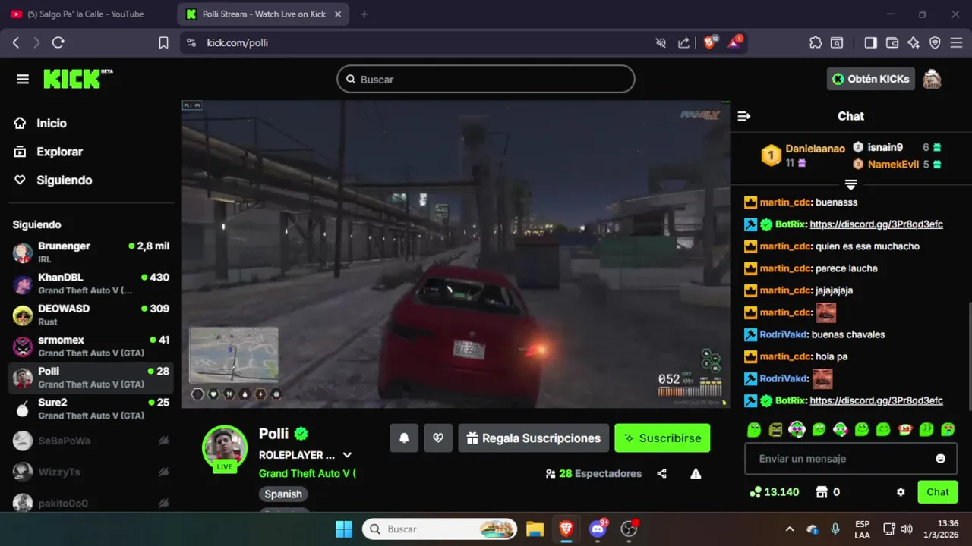Open browser extensions puzzle icon
972x546 pixels.
816,43
